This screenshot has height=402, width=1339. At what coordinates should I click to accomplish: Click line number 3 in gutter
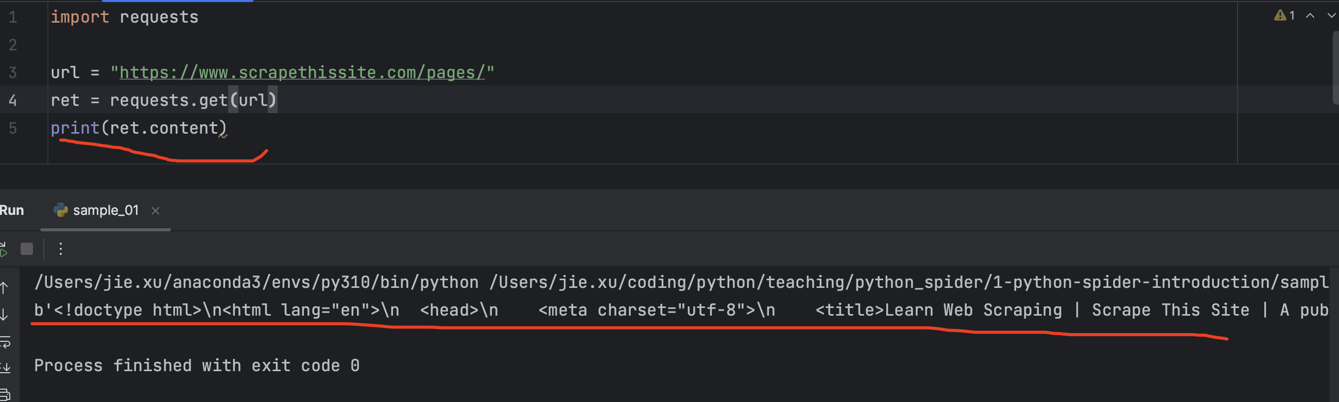13,72
